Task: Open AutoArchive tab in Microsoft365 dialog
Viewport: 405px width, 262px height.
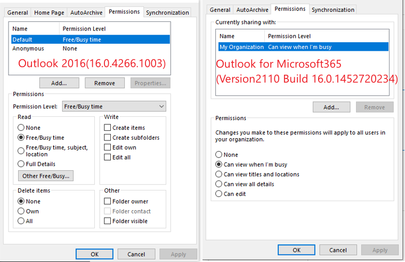Action: tap(253, 10)
